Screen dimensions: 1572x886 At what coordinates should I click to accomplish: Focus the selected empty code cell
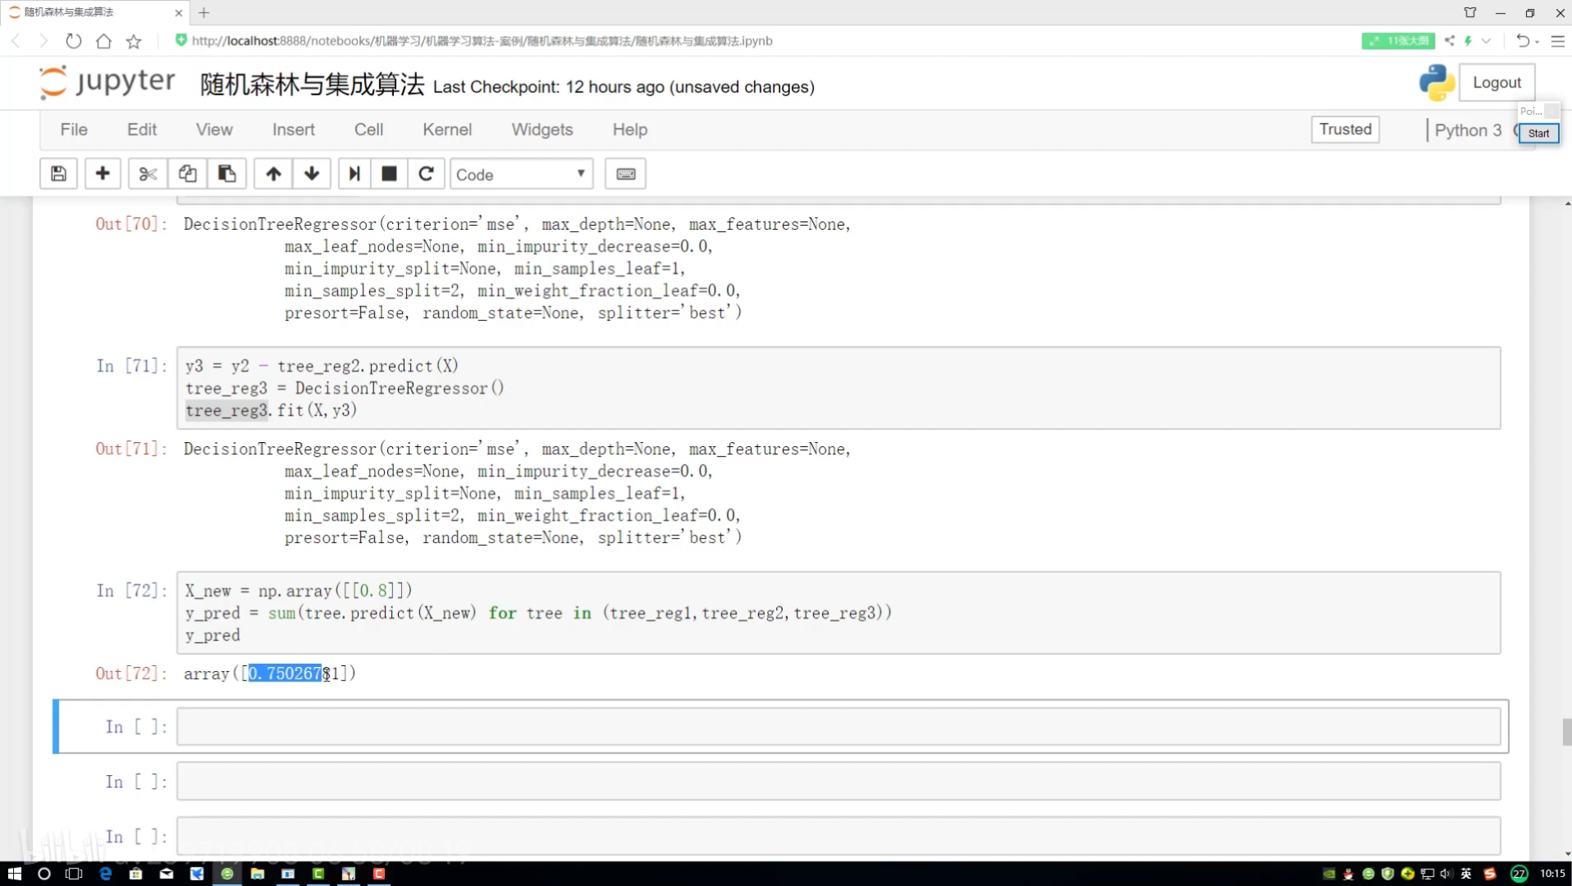[x=839, y=727]
